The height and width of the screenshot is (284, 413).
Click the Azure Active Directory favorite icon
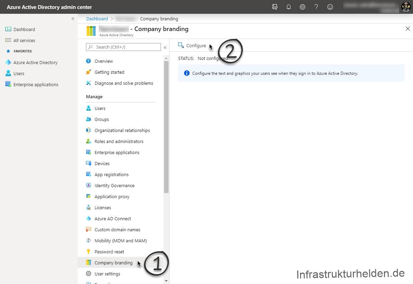(x=8, y=62)
